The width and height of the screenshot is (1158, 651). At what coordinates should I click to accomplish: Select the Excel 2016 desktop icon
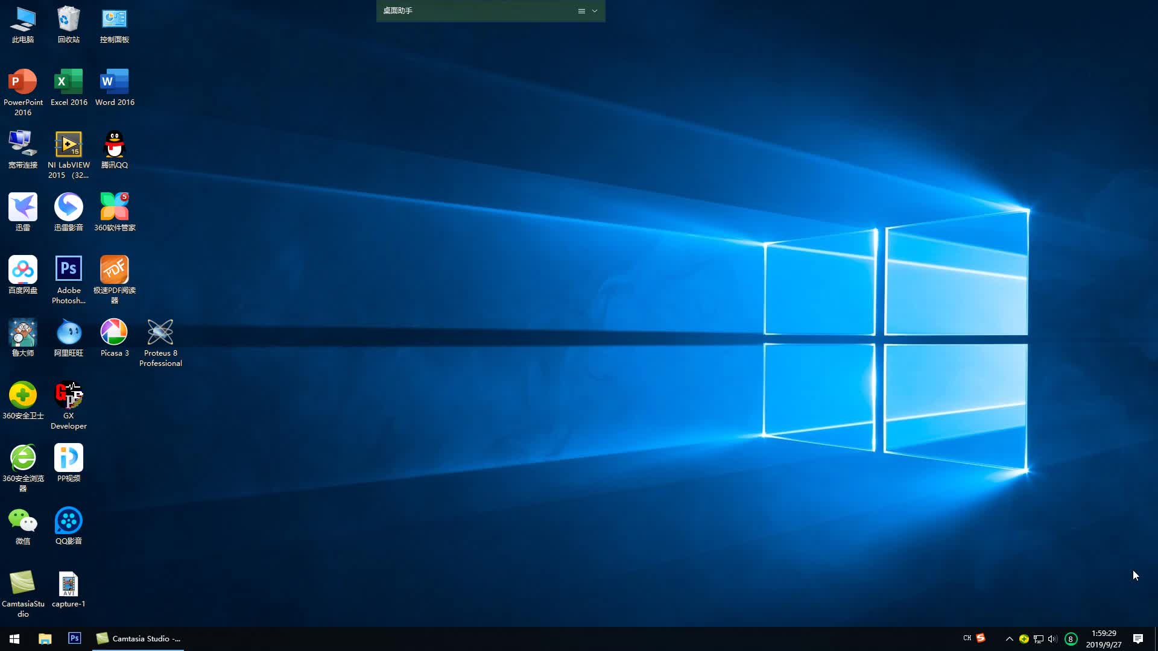[x=69, y=87]
